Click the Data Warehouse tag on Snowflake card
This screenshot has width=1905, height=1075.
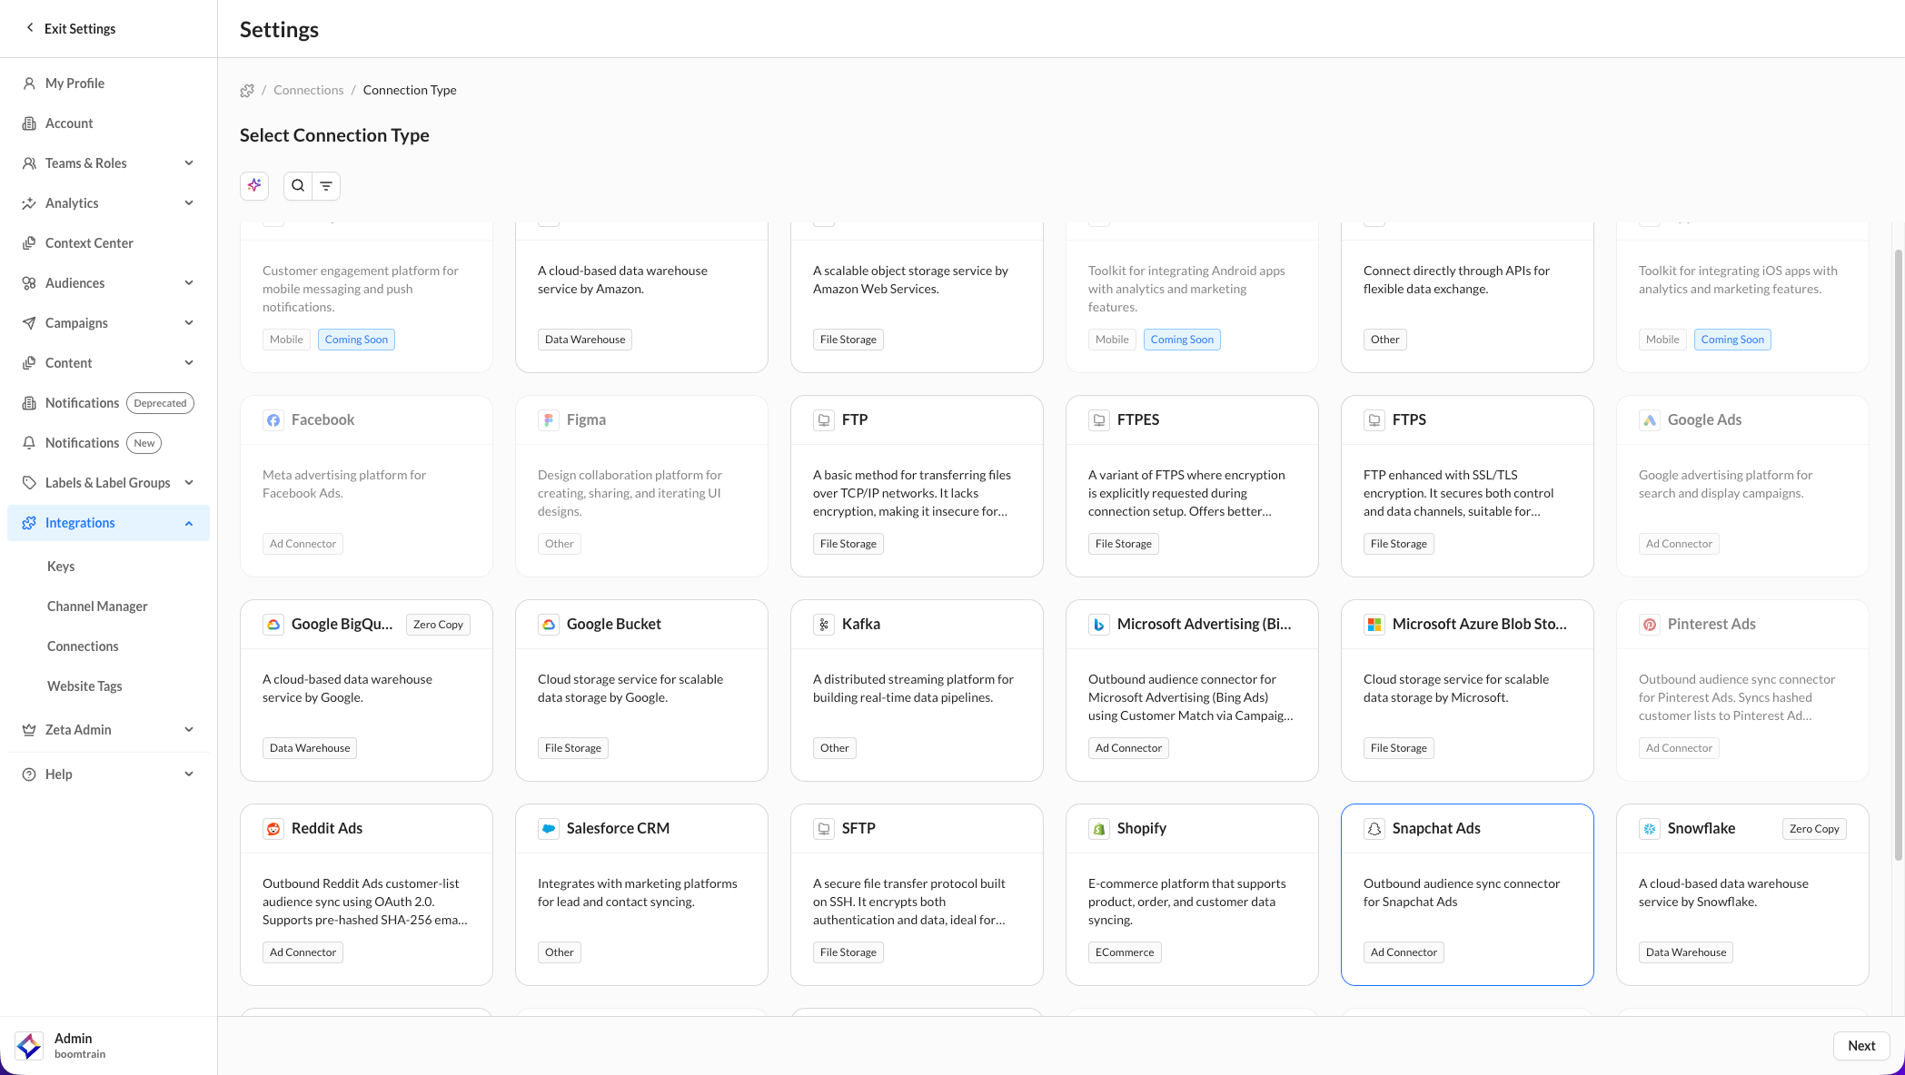click(1686, 952)
